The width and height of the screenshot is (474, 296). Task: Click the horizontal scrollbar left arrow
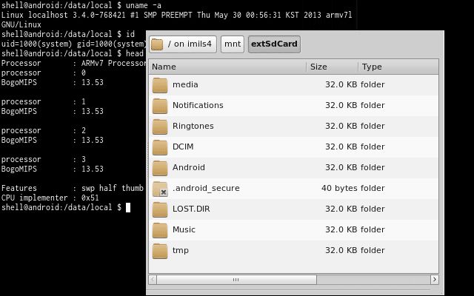tap(153, 280)
